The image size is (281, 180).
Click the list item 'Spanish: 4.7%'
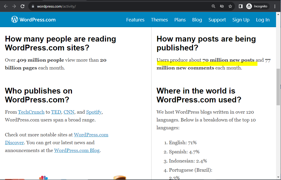[184, 152]
